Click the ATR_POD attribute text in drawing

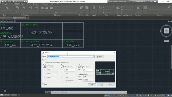point(73,45)
